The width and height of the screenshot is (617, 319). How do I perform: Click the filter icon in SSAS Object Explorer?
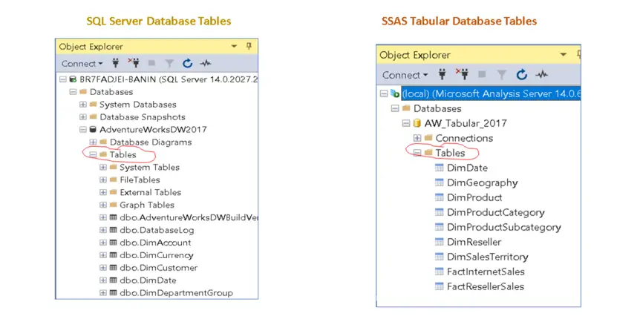click(x=501, y=75)
